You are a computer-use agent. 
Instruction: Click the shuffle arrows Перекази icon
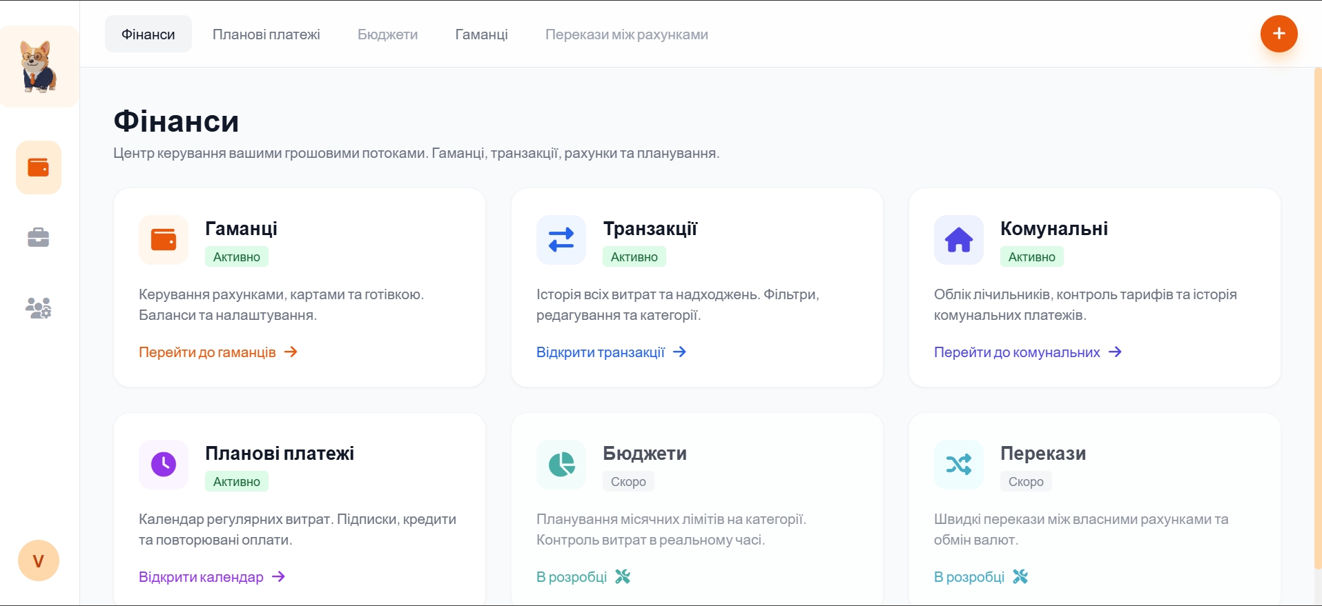point(959,465)
